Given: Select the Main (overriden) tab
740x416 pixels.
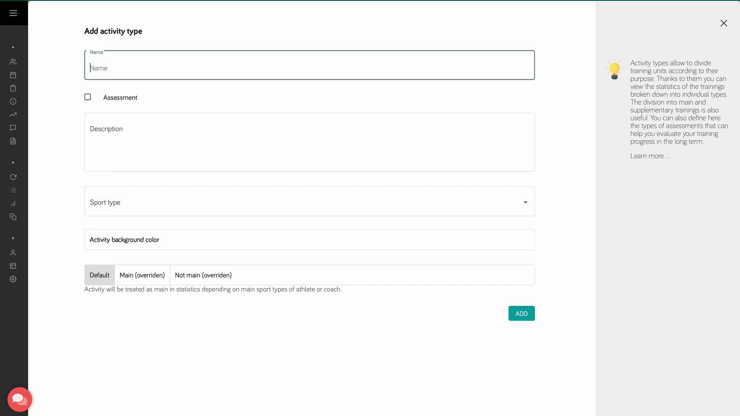Looking at the screenshot, I should pos(142,275).
